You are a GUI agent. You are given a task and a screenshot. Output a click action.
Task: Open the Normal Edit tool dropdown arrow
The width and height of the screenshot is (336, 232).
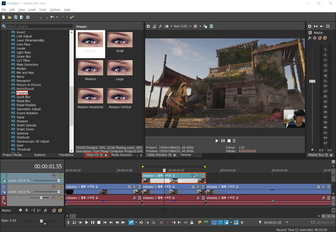tap(136, 222)
